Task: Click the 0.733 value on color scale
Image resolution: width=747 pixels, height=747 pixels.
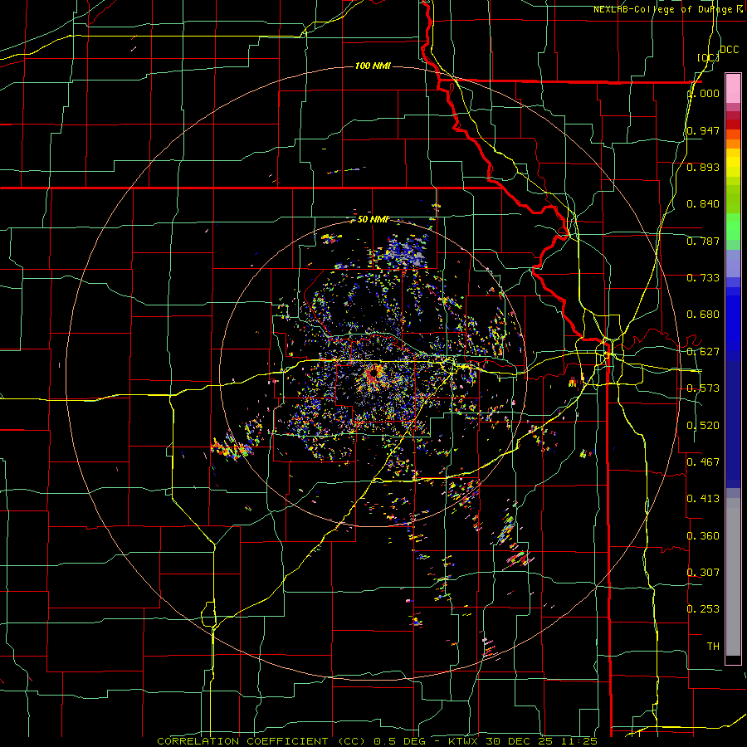Action: click(703, 278)
